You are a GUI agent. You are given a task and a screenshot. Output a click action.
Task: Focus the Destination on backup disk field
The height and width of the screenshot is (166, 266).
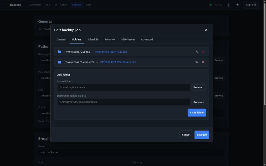[124, 102]
